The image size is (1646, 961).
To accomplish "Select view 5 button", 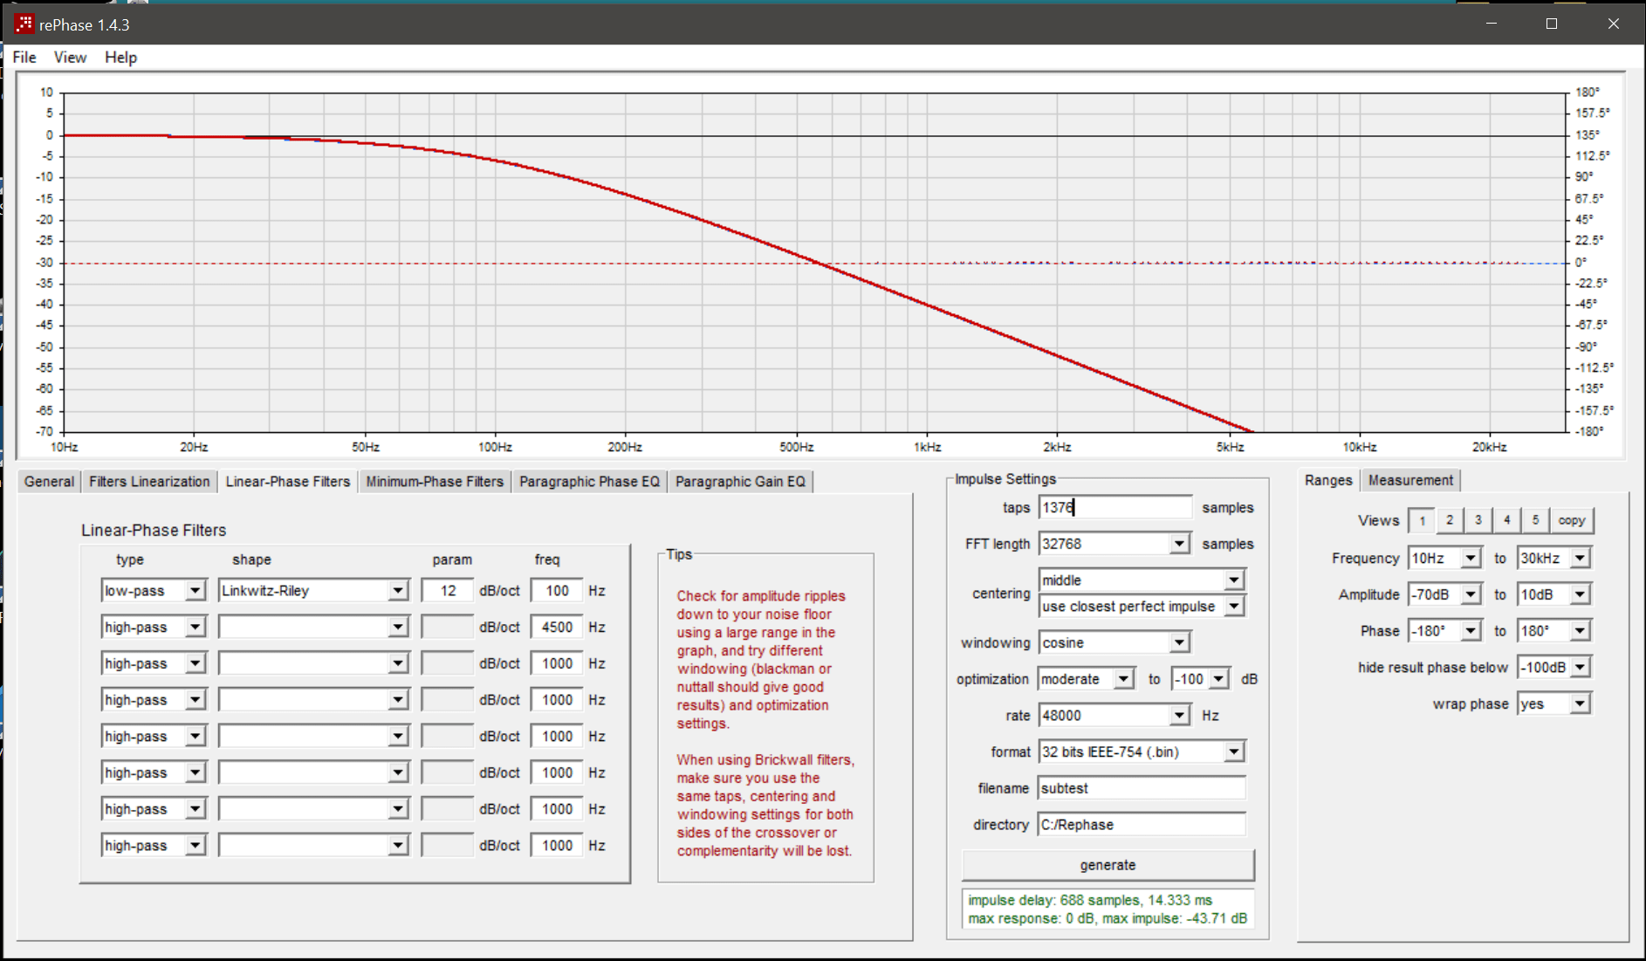I will (1535, 520).
